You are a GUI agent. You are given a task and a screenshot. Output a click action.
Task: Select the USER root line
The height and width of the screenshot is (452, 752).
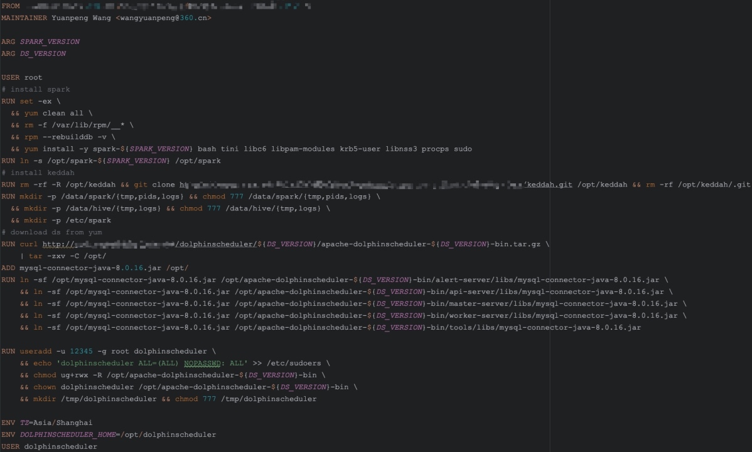point(22,77)
